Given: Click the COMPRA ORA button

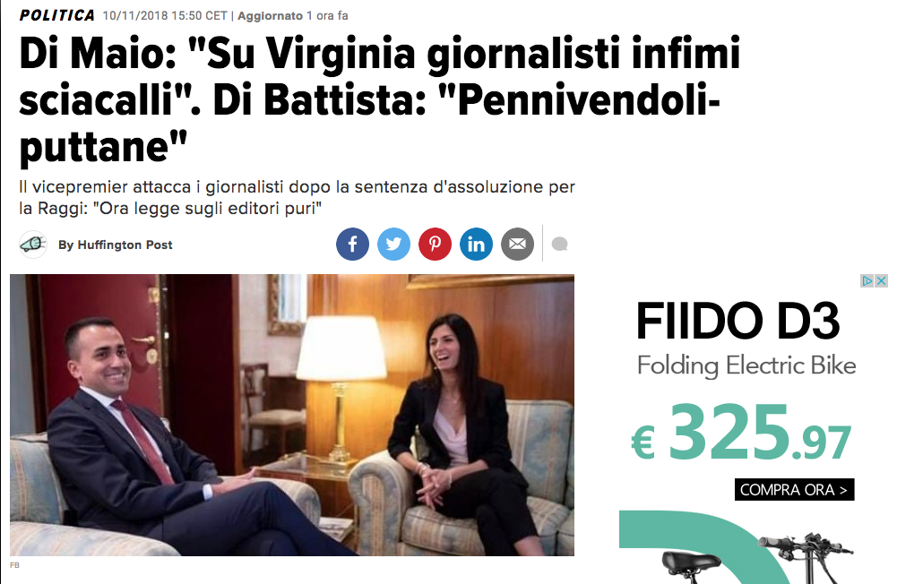Looking at the screenshot, I should click(x=794, y=490).
